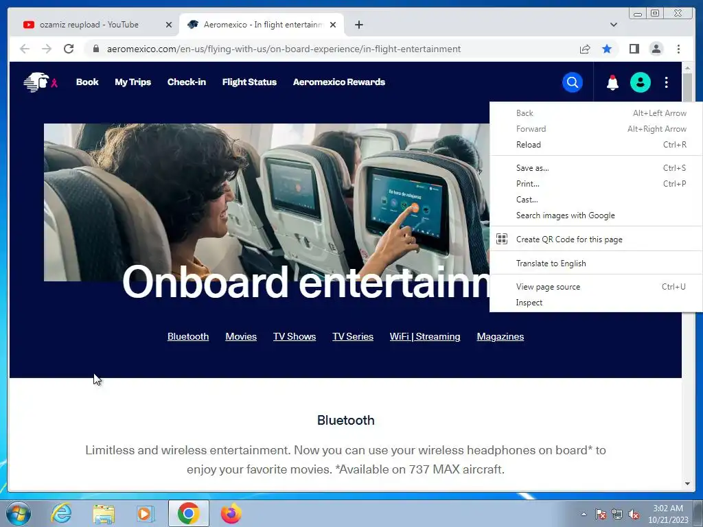Viewport: 703px width, 527px height.
Task: Jump to the Movies section link
Action: pyautogui.click(x=241, y=336)
